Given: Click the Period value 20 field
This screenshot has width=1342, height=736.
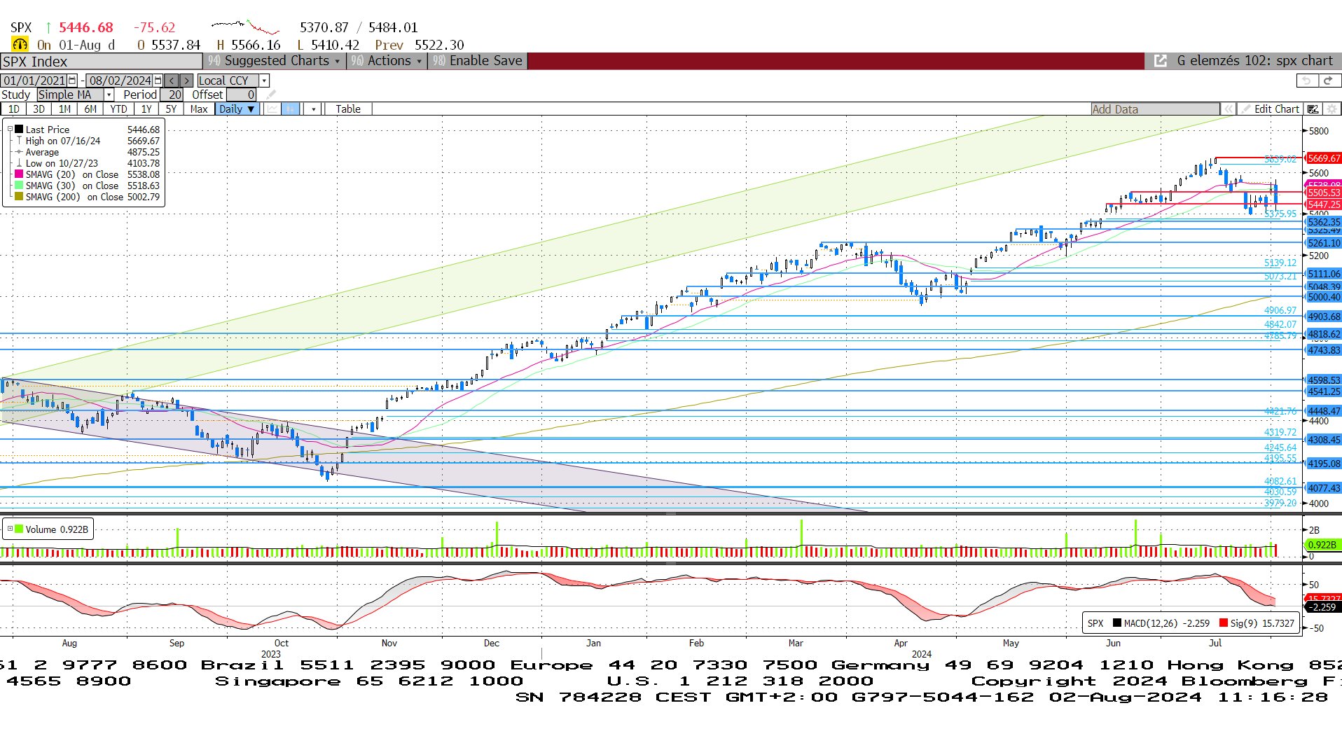Looking at the screenshot, I should click(172, 95).
